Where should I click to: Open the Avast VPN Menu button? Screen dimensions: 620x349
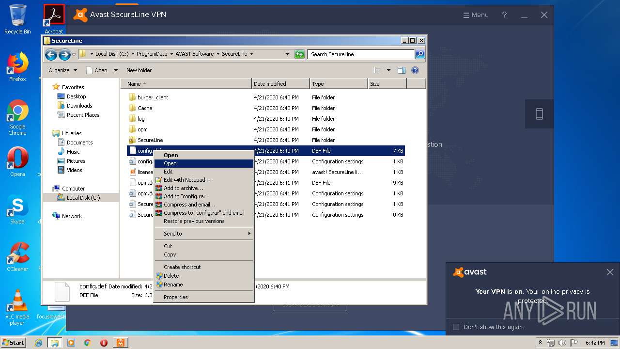point(476,15)
